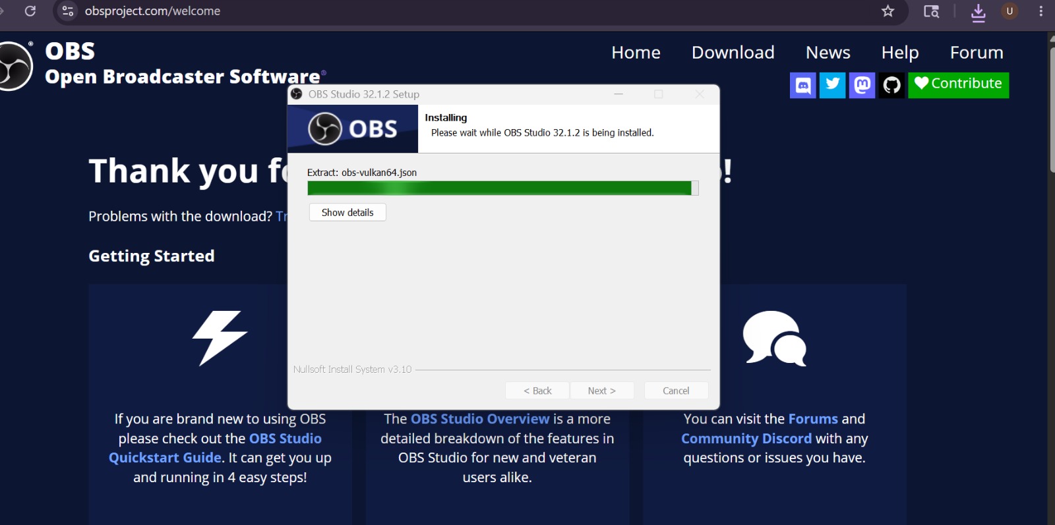Visit the Community Discord link
Image resolution: width=1055 pixels, height=525 pixels.
(746, 439)
